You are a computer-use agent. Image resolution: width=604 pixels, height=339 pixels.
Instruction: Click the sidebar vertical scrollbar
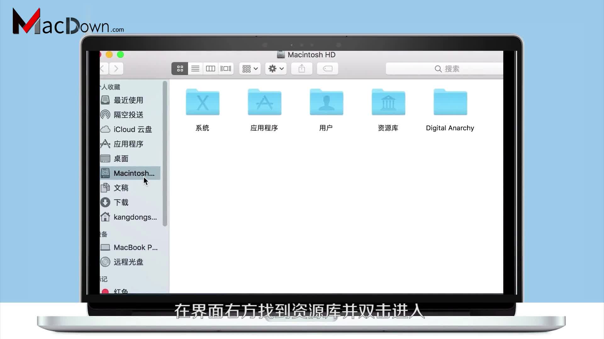(x=165, y=154)
